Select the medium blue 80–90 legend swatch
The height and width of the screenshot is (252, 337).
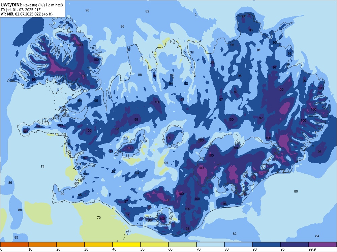click(239, 245)
